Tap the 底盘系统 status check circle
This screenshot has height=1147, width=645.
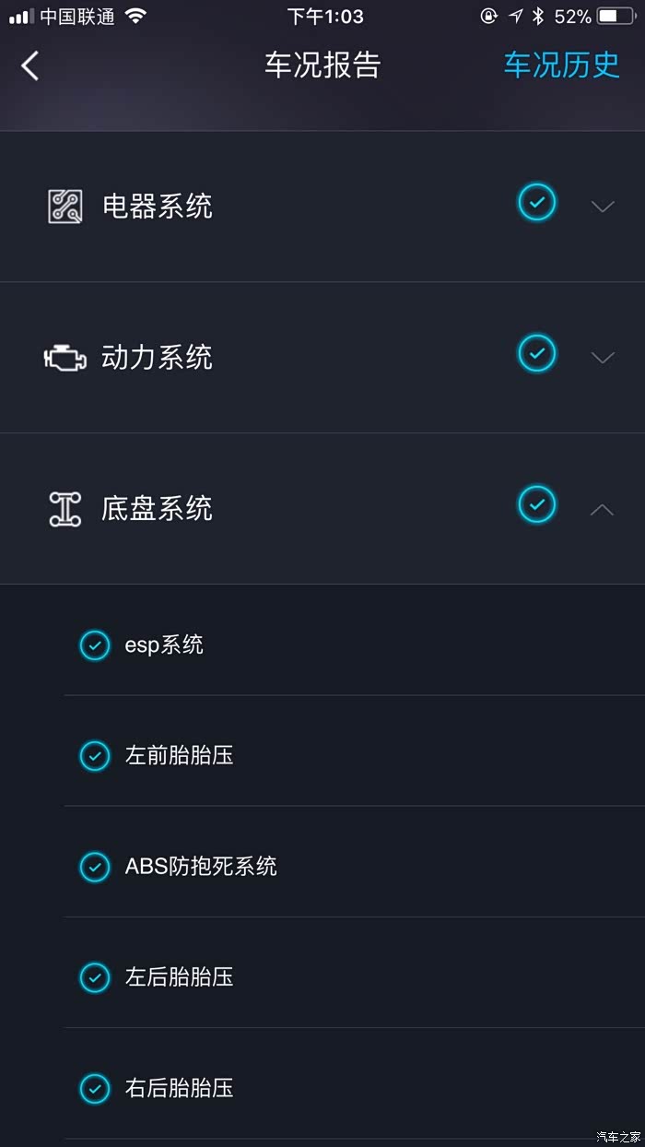(x=536, y=504)
